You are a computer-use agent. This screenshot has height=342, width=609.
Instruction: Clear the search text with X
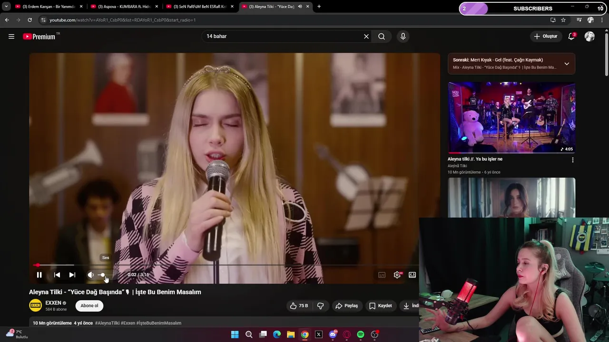(x=366, y=37)
